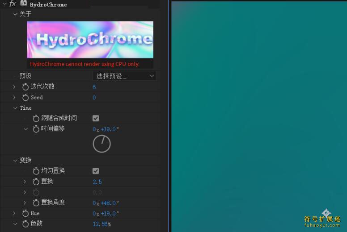This screenshot has height=232, width=347.
Task: Click the 置换角度 degrees value +48.0
Action: point(108,203)
